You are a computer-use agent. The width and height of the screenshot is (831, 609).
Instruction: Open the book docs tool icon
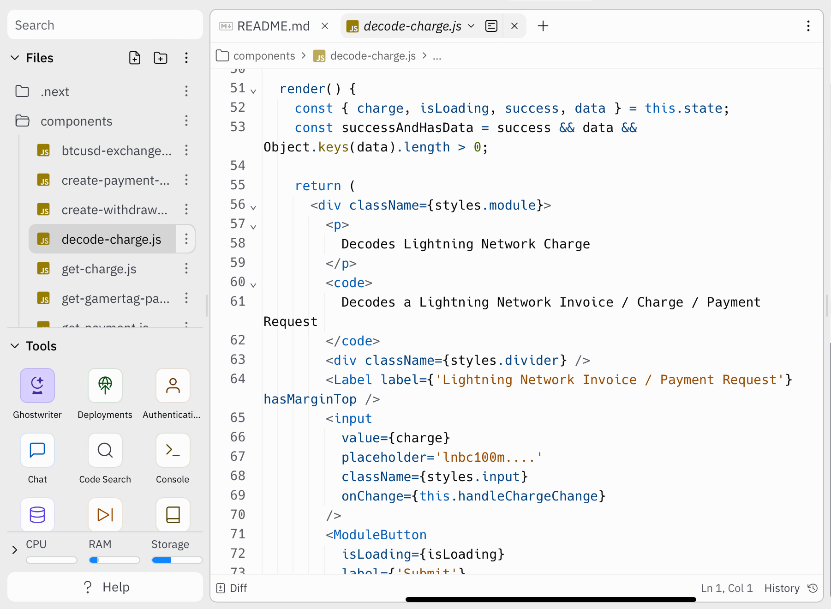point(173,514)
